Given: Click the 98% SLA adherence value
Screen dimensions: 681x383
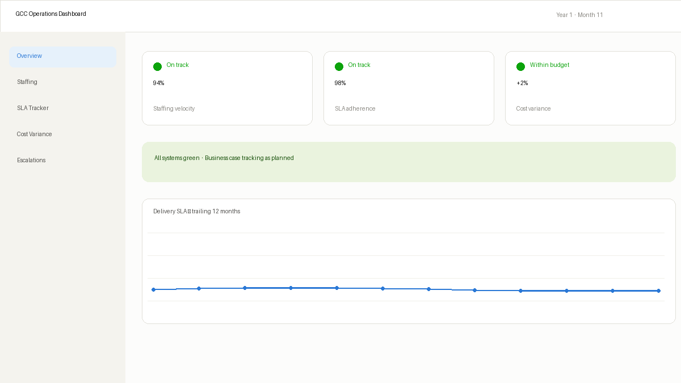Looking at the screenshot, I should pyautogui.click(x=340, y=83).
